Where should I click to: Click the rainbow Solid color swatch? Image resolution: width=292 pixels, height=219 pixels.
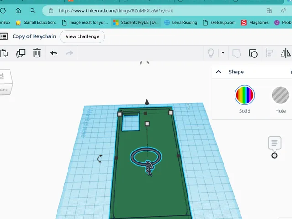coord(245,95)
